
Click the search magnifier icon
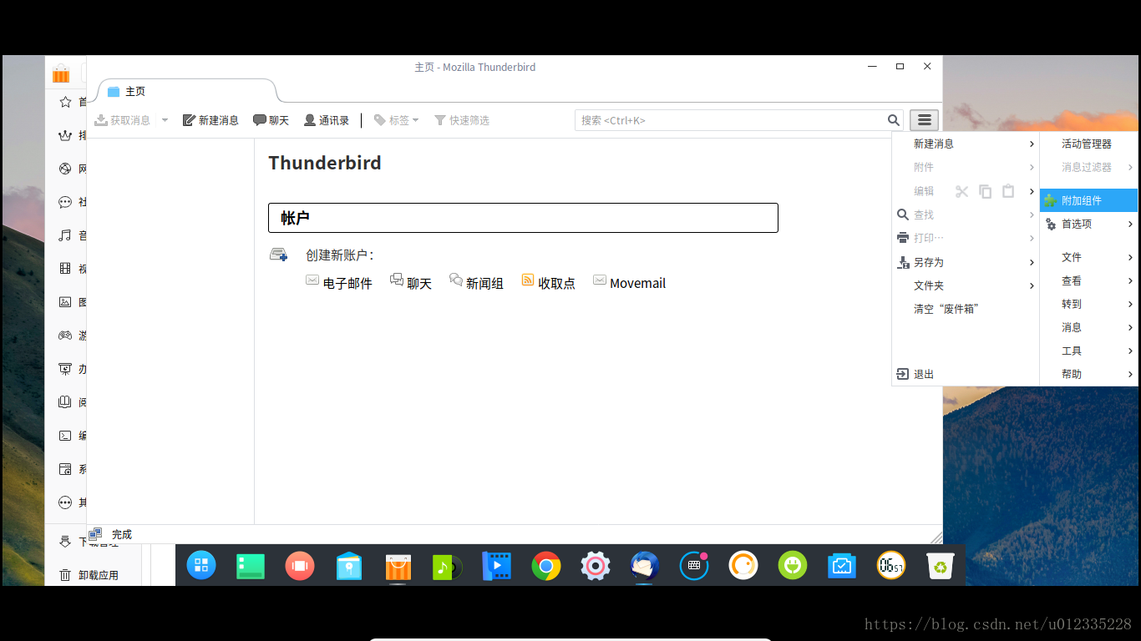894,120
